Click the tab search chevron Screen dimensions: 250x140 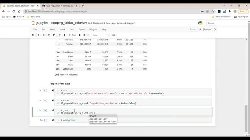[224, 5]
